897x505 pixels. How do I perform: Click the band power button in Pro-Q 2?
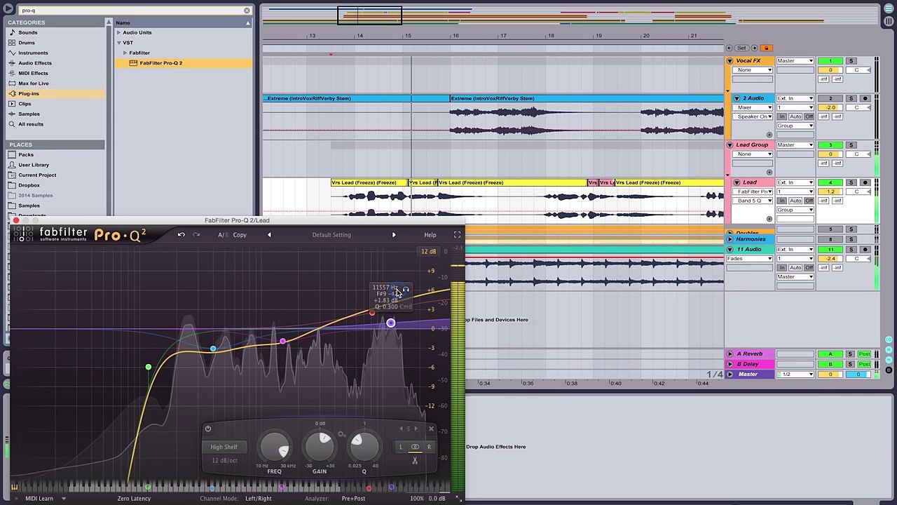[207, 429]
